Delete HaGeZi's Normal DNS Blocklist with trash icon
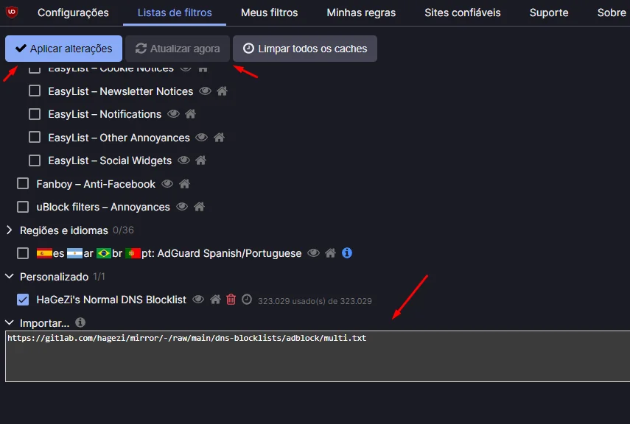Image resolution: width=630 pixels, height=424 pixels. [232, 300]
